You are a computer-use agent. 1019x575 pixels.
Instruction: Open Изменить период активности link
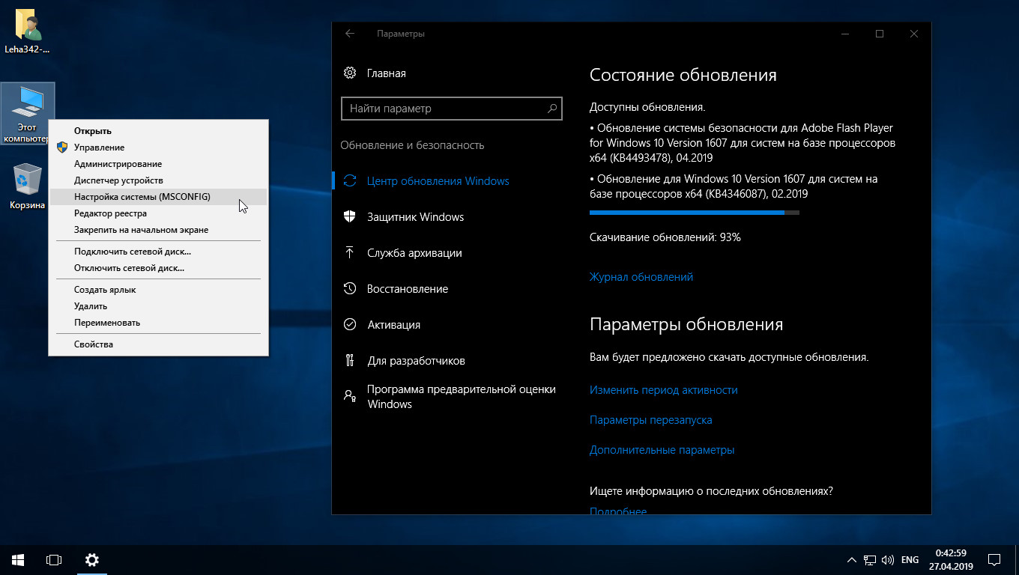[x=664, y=390]
